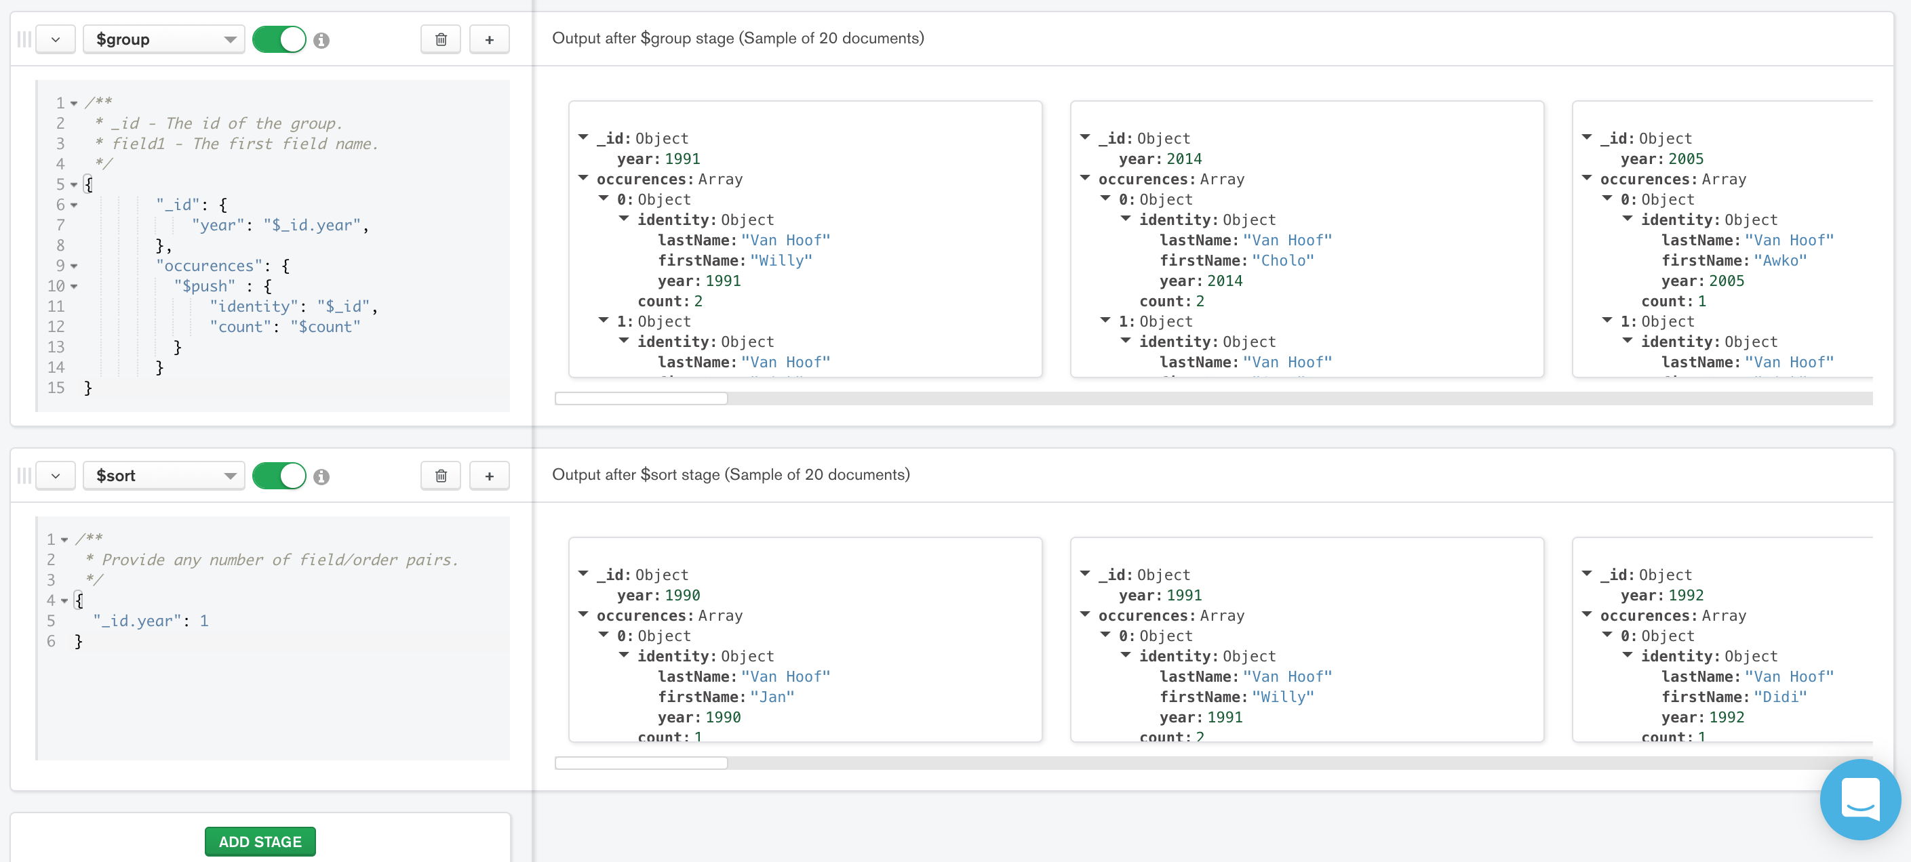Click the ADD STAGE button
Viewport: 1911px width, 862px height.
tap(260, 841)
